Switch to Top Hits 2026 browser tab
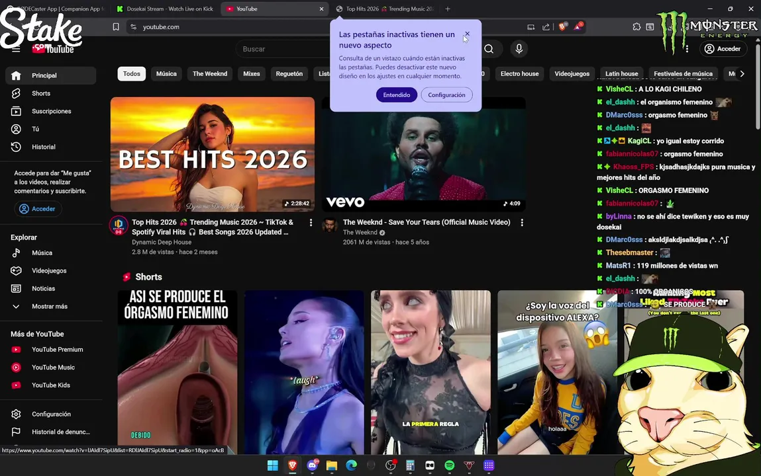The height and width of the screenshot is (476, 761). 386,9
